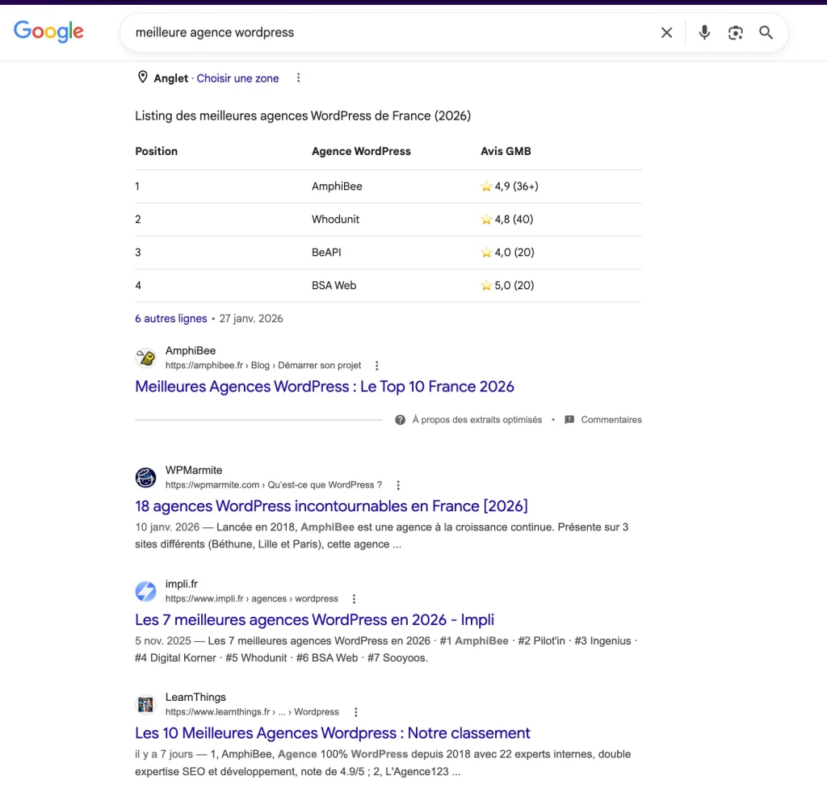Click the 4,0 (20) rating cell
The width and height of the screenshot is (827, 801).
pos(507,253)
